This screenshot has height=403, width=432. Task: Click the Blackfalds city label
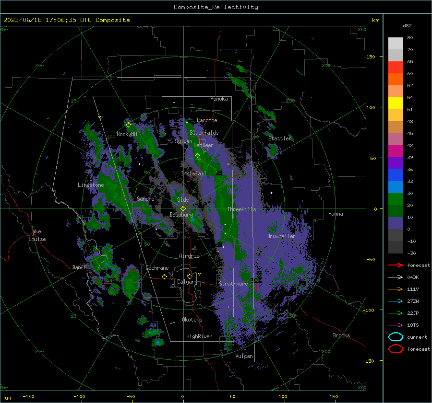[204, 133]
